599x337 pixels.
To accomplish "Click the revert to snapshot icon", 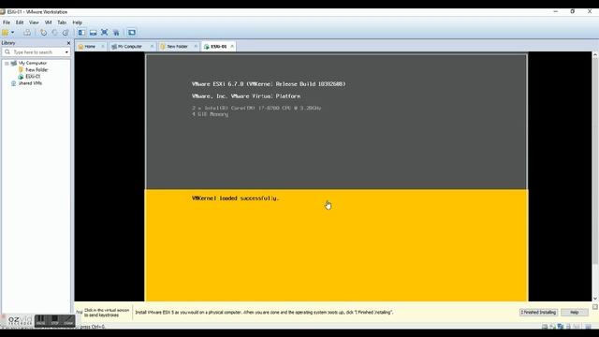I will coord(54,33).
